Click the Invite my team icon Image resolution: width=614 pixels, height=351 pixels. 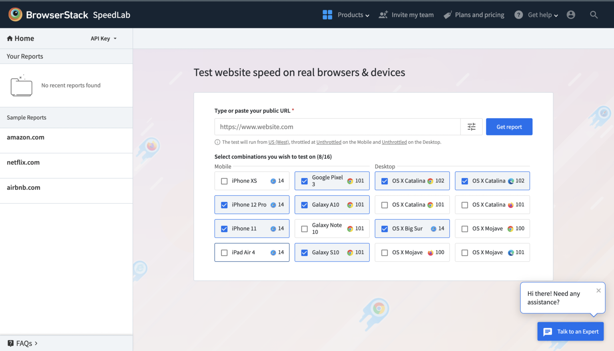pyautogui.click(x=383, y=14)
